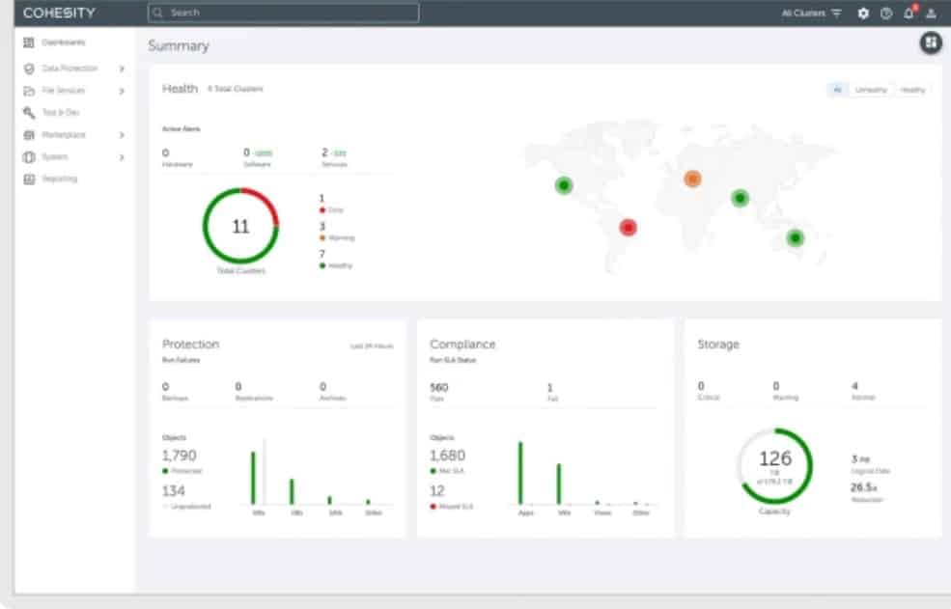Viewport: 951px width, 609px height.
Task: Select the Unhealthy health filter toggle
Action: [871, 90]
